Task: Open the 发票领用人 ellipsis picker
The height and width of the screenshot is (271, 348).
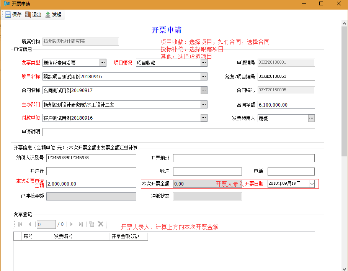Action: (x=311, y=118)
